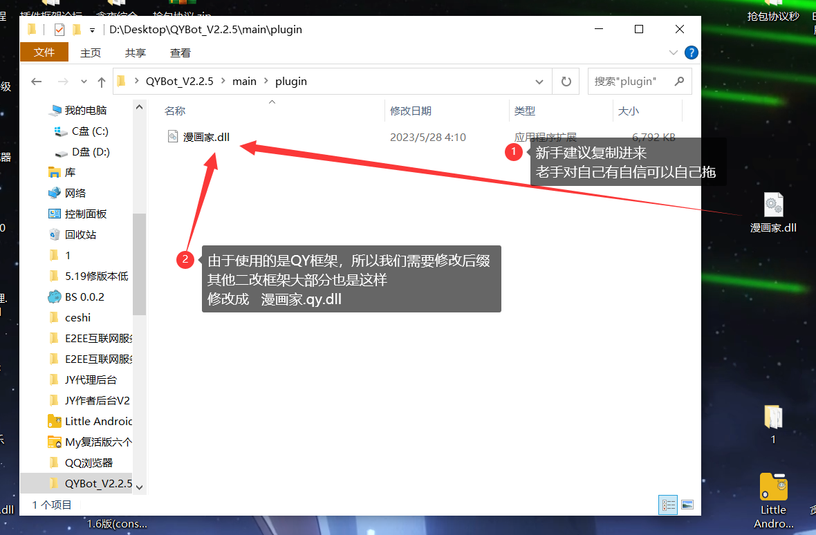Switch to large thumbnail view in status bar
The height and width of the screenshot is (535, 816).
click(687, 505)
